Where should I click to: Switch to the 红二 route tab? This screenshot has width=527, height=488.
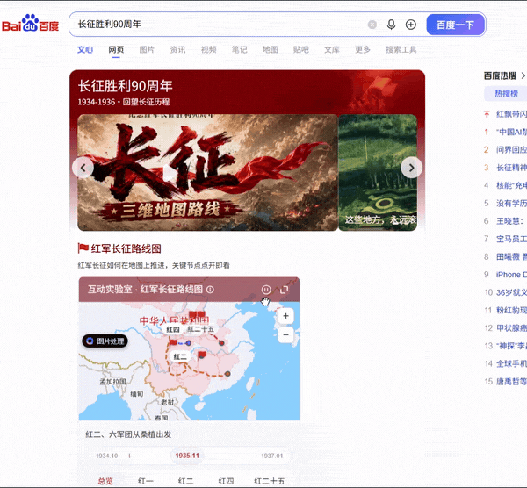(x=185, y=481)
